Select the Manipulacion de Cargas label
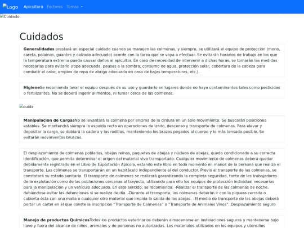This screenshot has height=228, width=304. pos(49,120)
